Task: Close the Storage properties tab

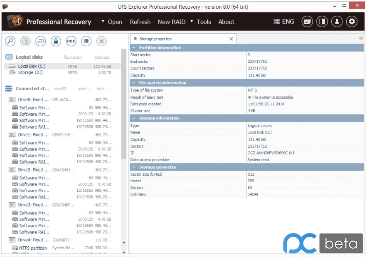Action: pos(231,39)
